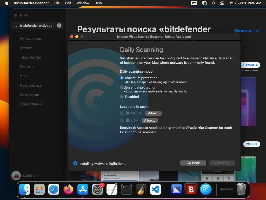Select Maximum protection scanning mode
The height and width of the screenshot is (200, 266).
point(122,78)
